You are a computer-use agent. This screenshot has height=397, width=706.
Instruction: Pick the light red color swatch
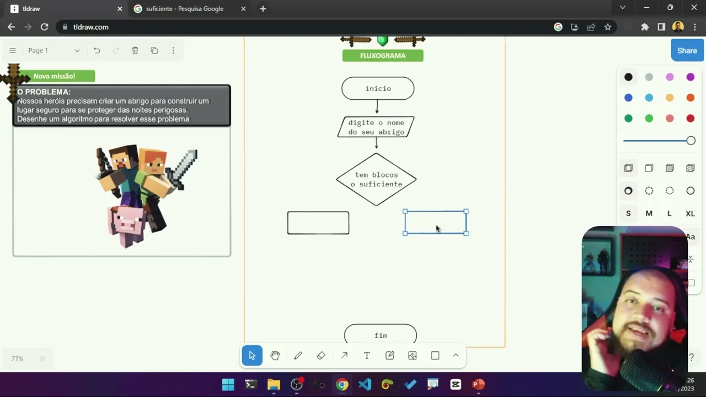(x=670, y=119)
